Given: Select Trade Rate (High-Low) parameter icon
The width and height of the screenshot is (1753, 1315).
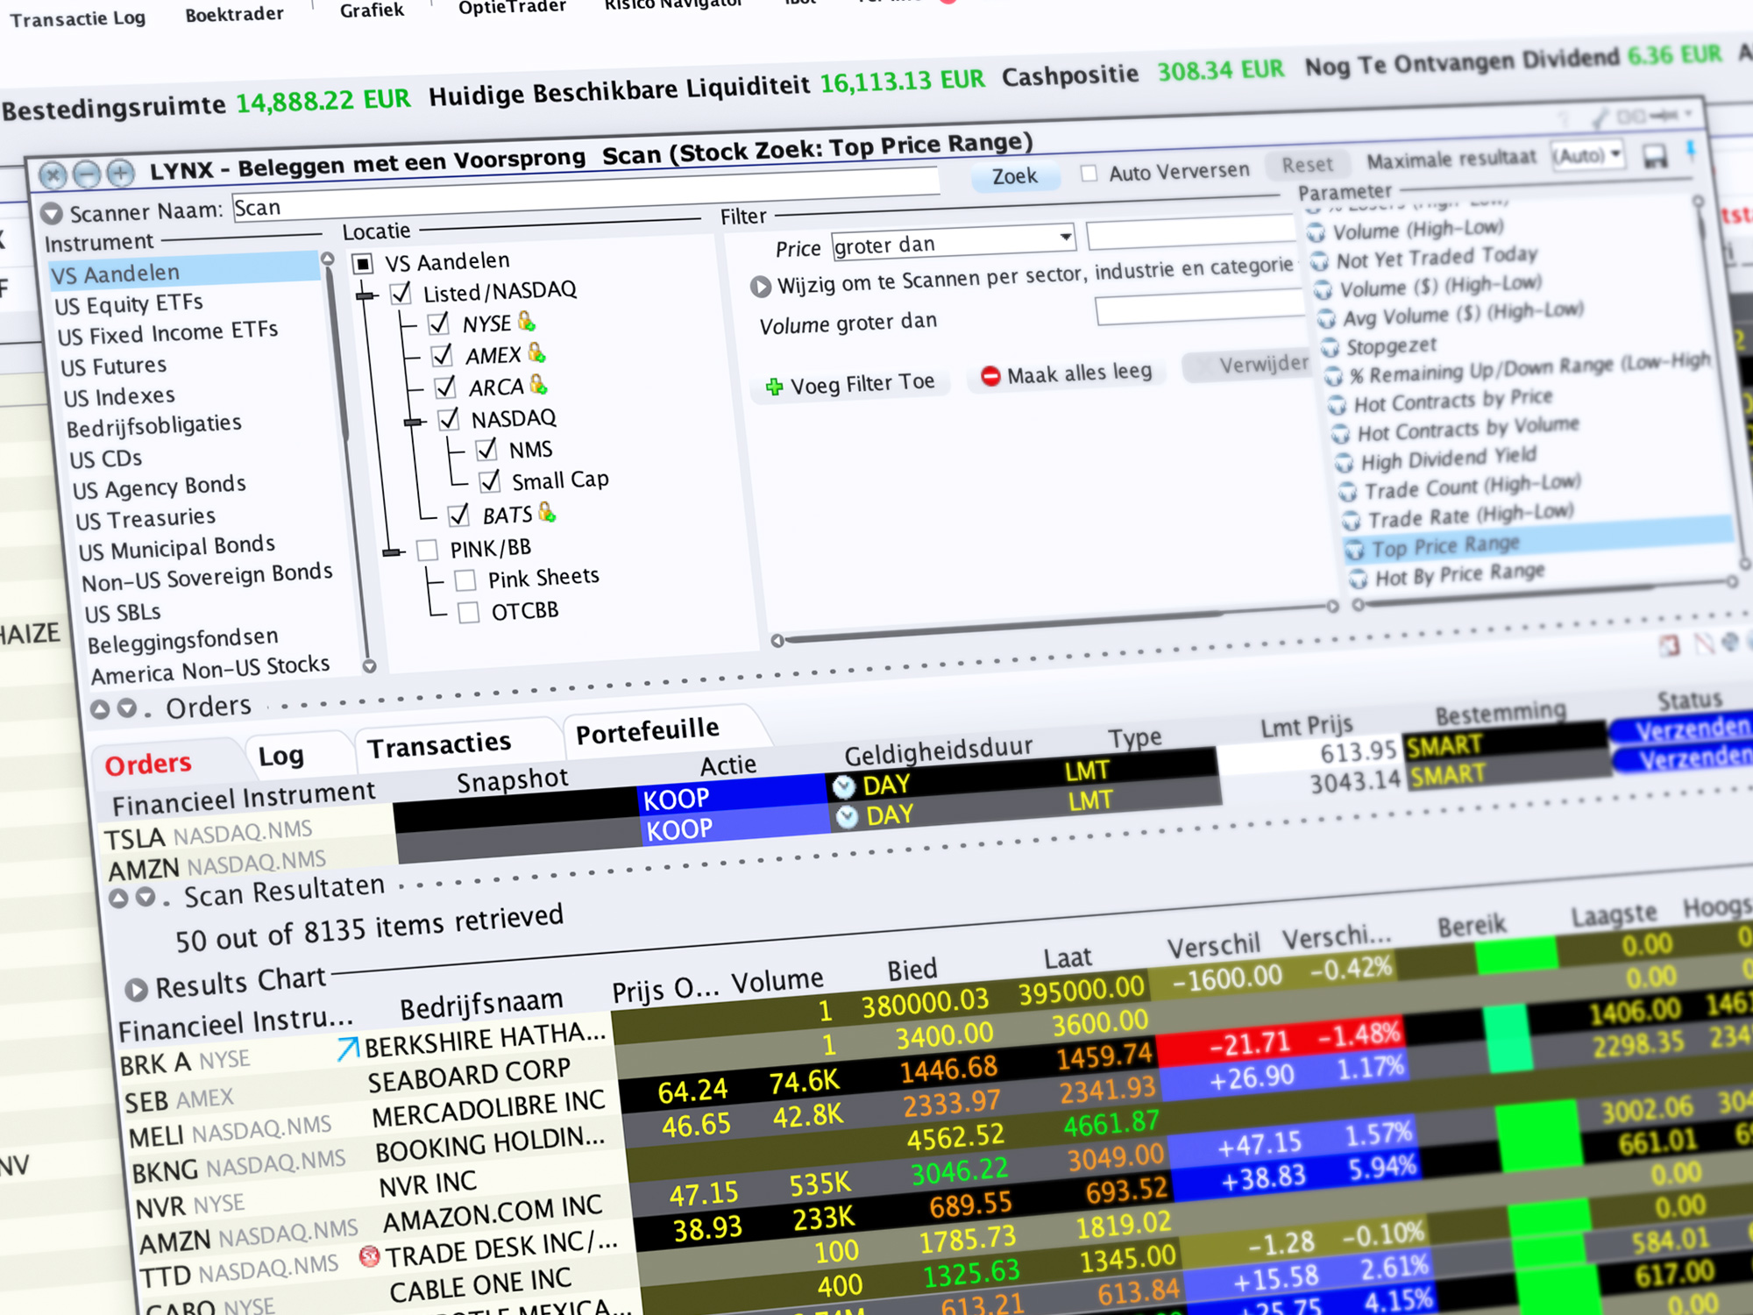Looking at the screenshot, I should point(1352,521).
